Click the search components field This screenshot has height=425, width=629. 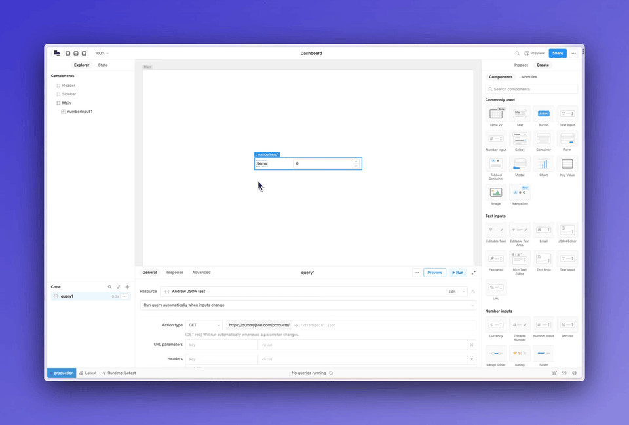(x=531, y=88)
